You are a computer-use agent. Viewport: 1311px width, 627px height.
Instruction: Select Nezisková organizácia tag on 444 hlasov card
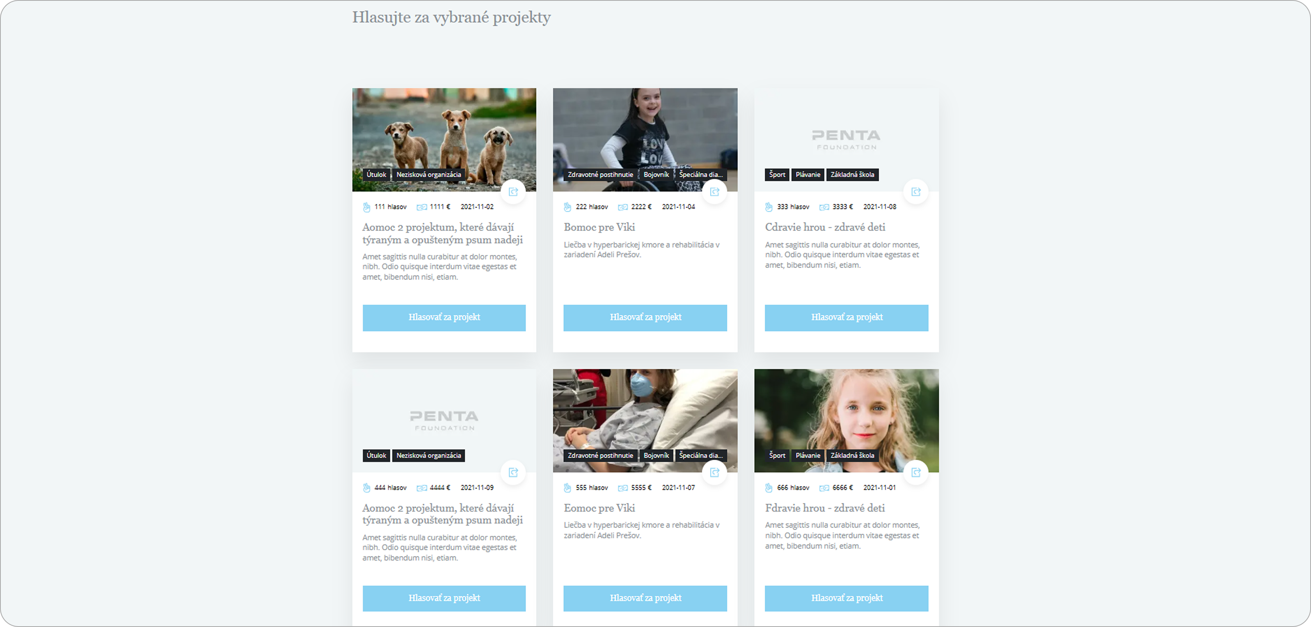[428, 456]
